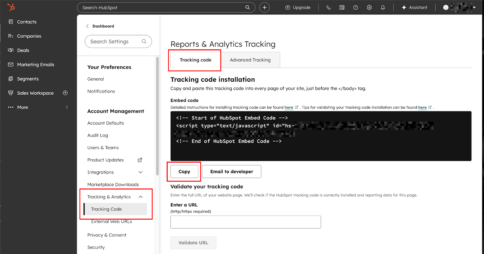Open the Assistant panel

[414, 8]
